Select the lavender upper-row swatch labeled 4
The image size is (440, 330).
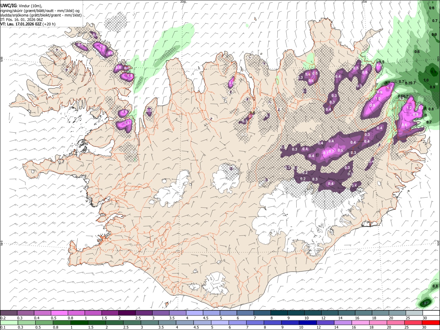[x=194, y=313]
